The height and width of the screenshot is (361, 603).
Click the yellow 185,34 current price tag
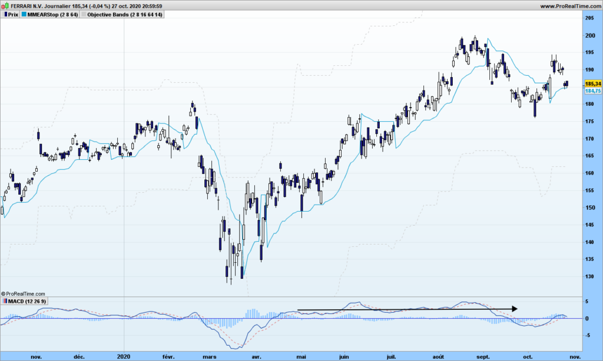[593, 83]
